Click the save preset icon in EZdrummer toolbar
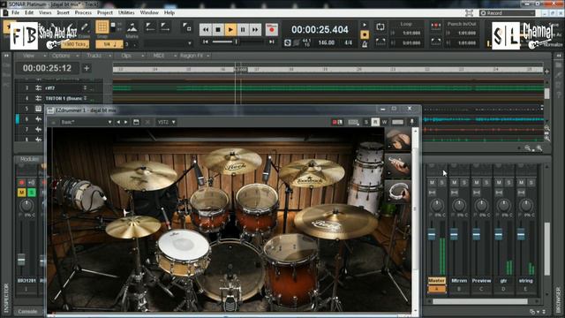 point(136,122)
